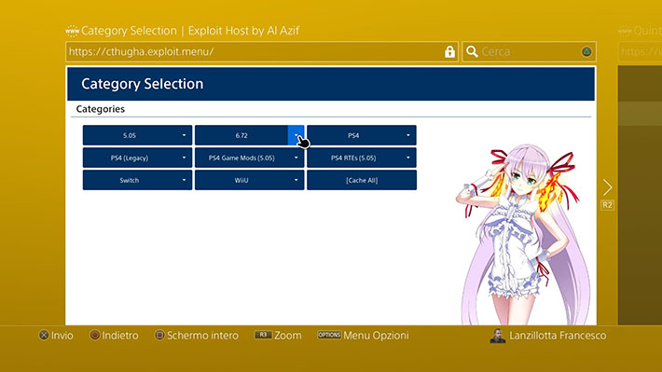Viewport: 662px width, 372px height.
Task: Select the 5.05 category button
Action: pos(130,135)
